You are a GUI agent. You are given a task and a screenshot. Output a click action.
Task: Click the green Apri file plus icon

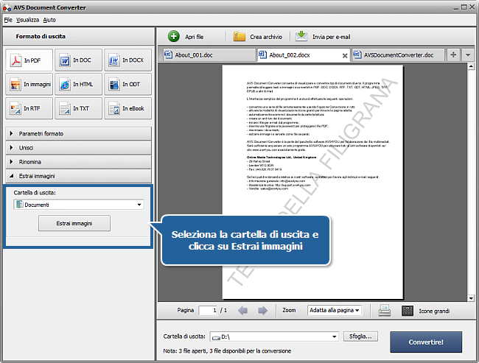click(x=173, y=36)
